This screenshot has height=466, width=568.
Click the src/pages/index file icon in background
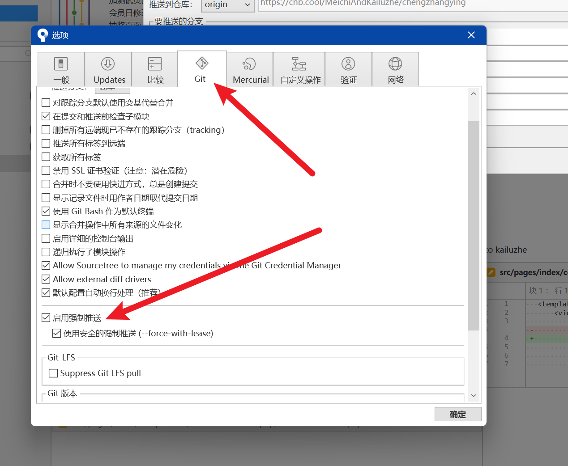491,272
